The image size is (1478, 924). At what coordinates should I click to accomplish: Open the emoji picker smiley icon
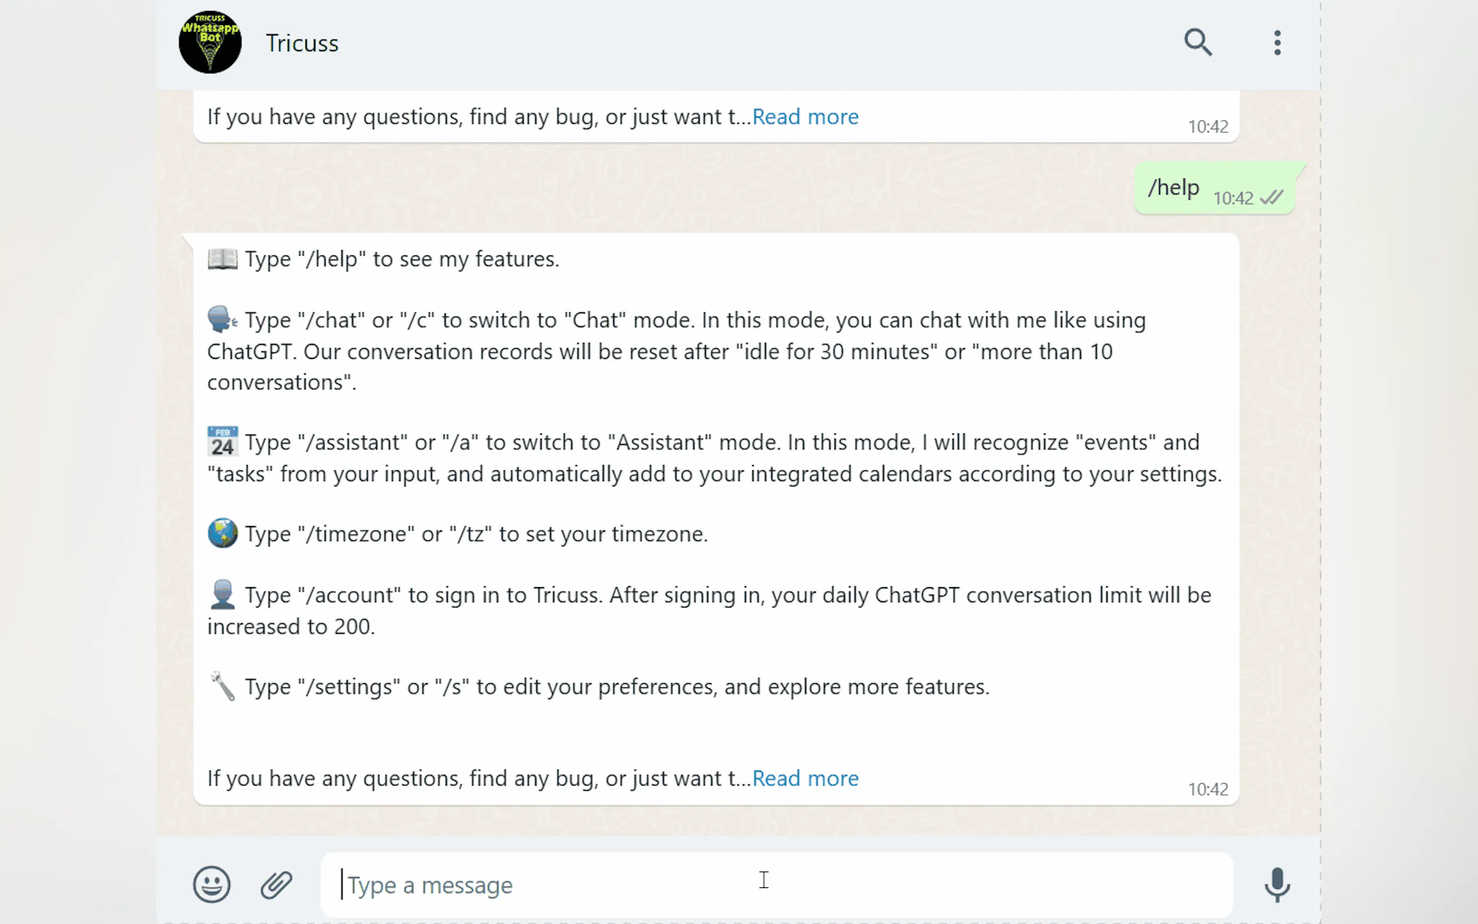[x=211, y=884]
